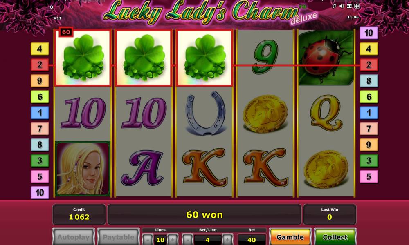Click the wide-screen stretch icon
Image resolution: width=409 pixels, height=245 pixels.
[x=349, y=6]
